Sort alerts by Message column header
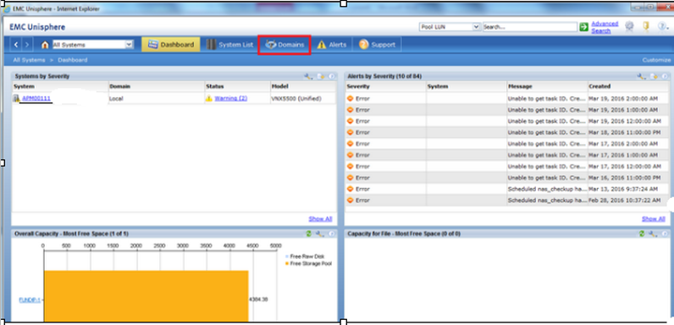Image resolution: width=674 pixels, height=325 pixels. [547, 86]
